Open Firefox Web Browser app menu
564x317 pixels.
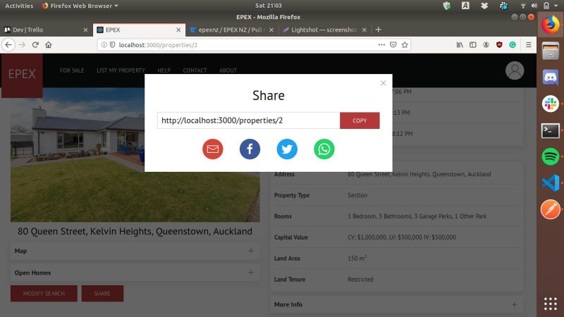point(80,6)
